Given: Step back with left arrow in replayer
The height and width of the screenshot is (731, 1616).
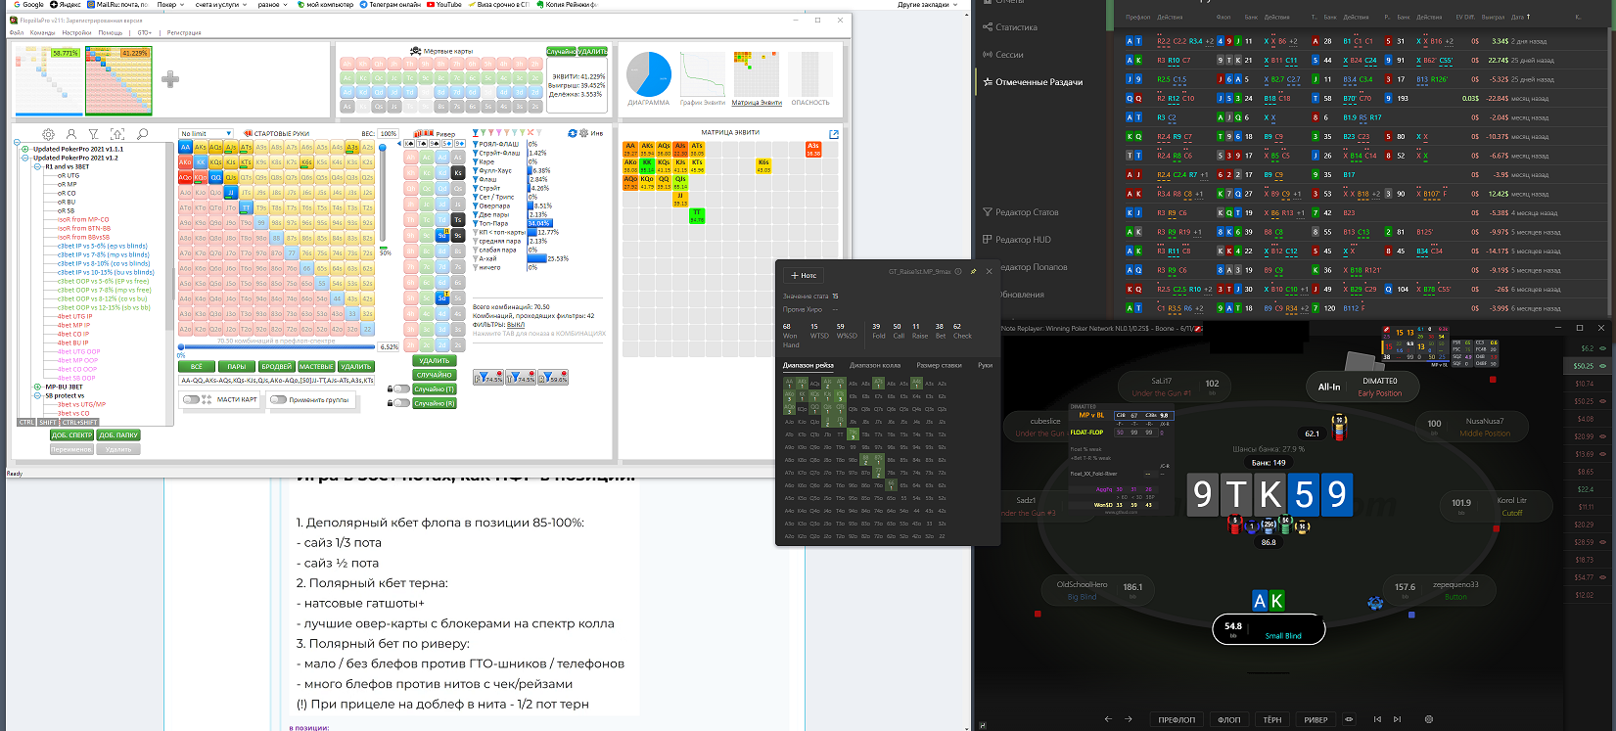Looking at the screenshot, I should pos(1108,719).
